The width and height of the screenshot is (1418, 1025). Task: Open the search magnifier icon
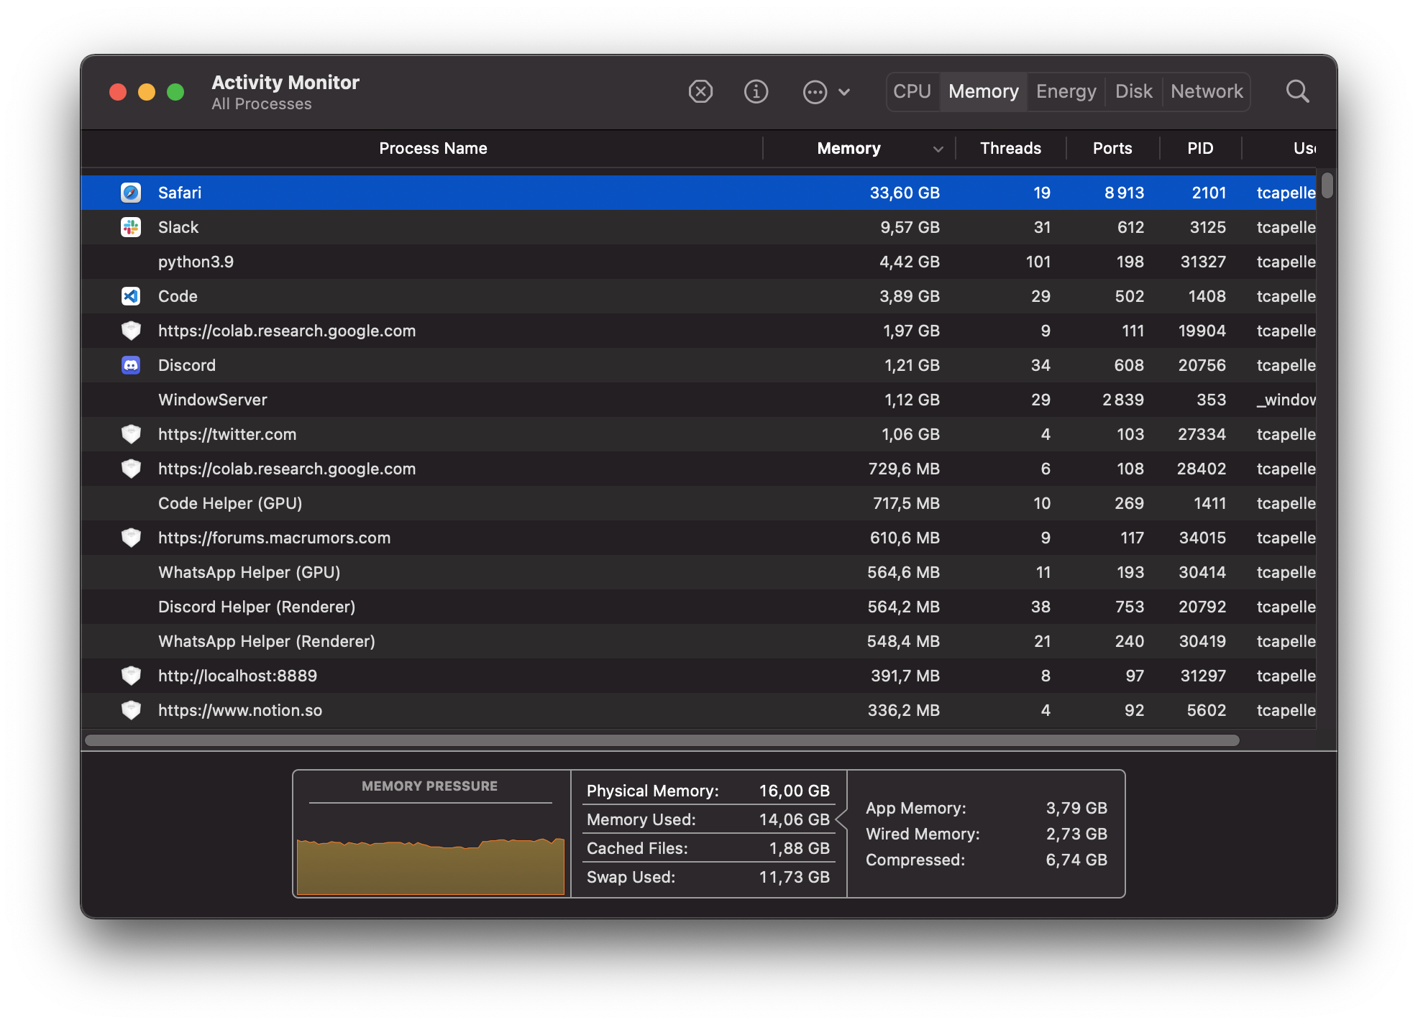coord(1297,92)
